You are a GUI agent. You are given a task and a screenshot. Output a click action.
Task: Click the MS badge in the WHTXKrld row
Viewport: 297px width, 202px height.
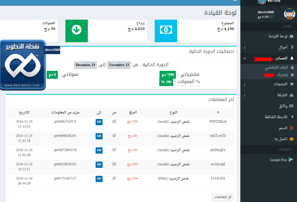(99, 122)
